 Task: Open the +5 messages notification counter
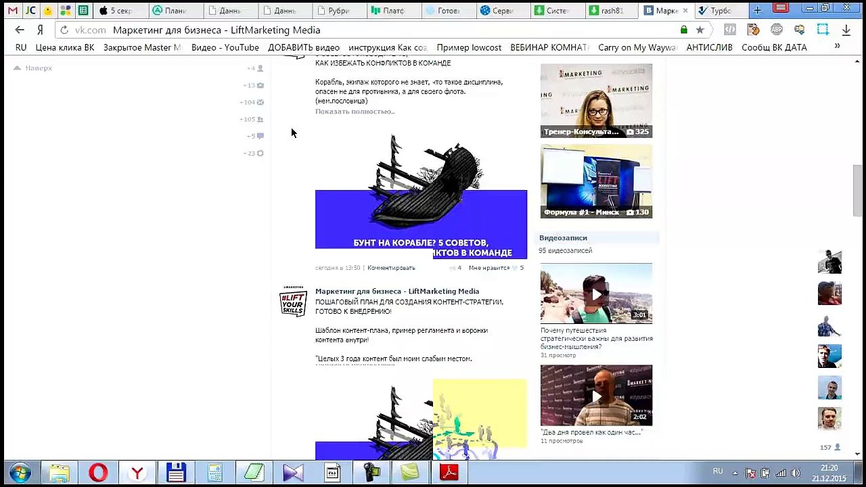(x=256, y=136)
